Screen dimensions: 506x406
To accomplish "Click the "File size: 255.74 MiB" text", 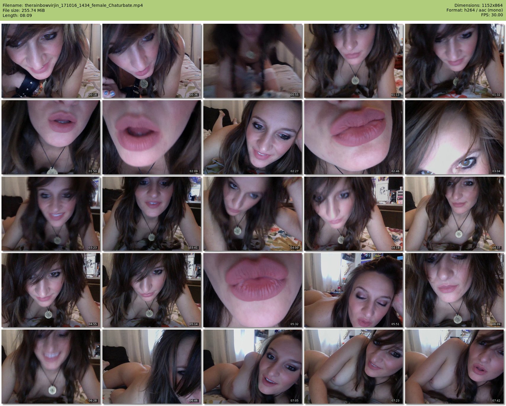I will click(24, 10).
